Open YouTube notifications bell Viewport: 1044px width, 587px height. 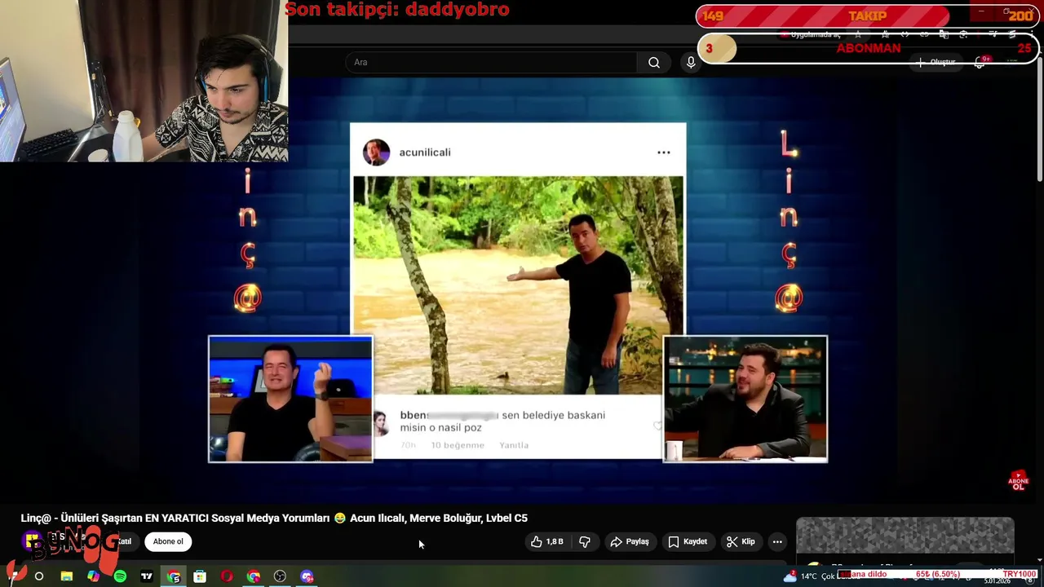coord(980,62)
